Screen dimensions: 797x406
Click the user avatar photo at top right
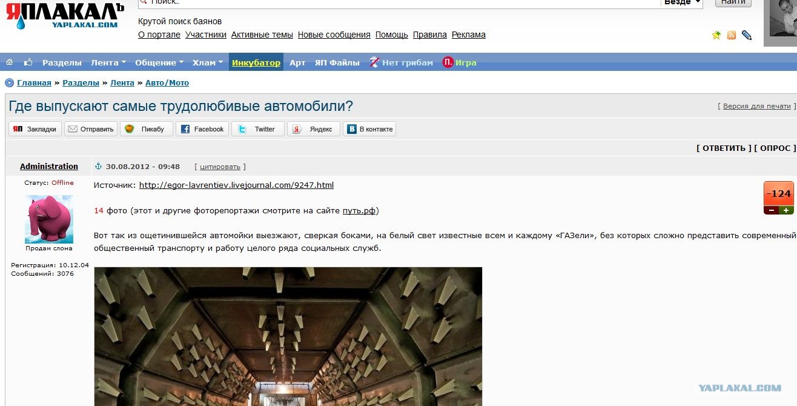[x=783, y=18]
